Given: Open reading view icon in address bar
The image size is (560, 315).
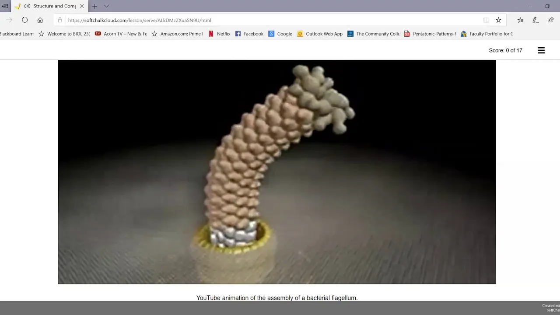Looking at the screenshot, I should pos(486,20).
